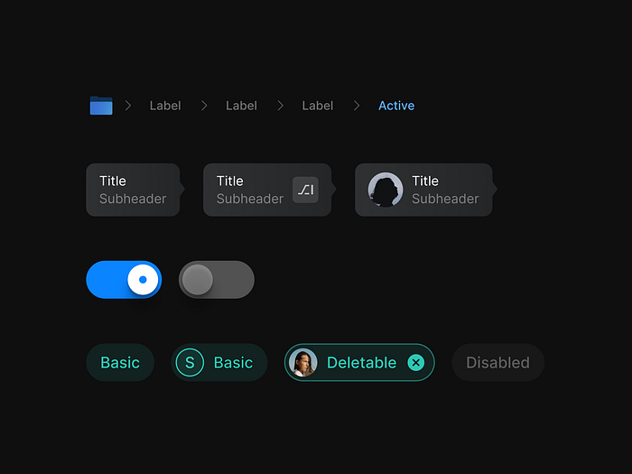Click the Disabled chip
The height and width of the screenshot is (474, 632).
click(x=497, y=363)
